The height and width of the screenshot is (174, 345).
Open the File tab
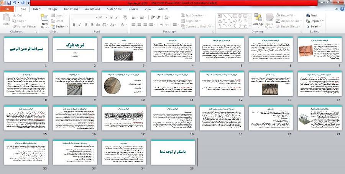pos(7,9)
